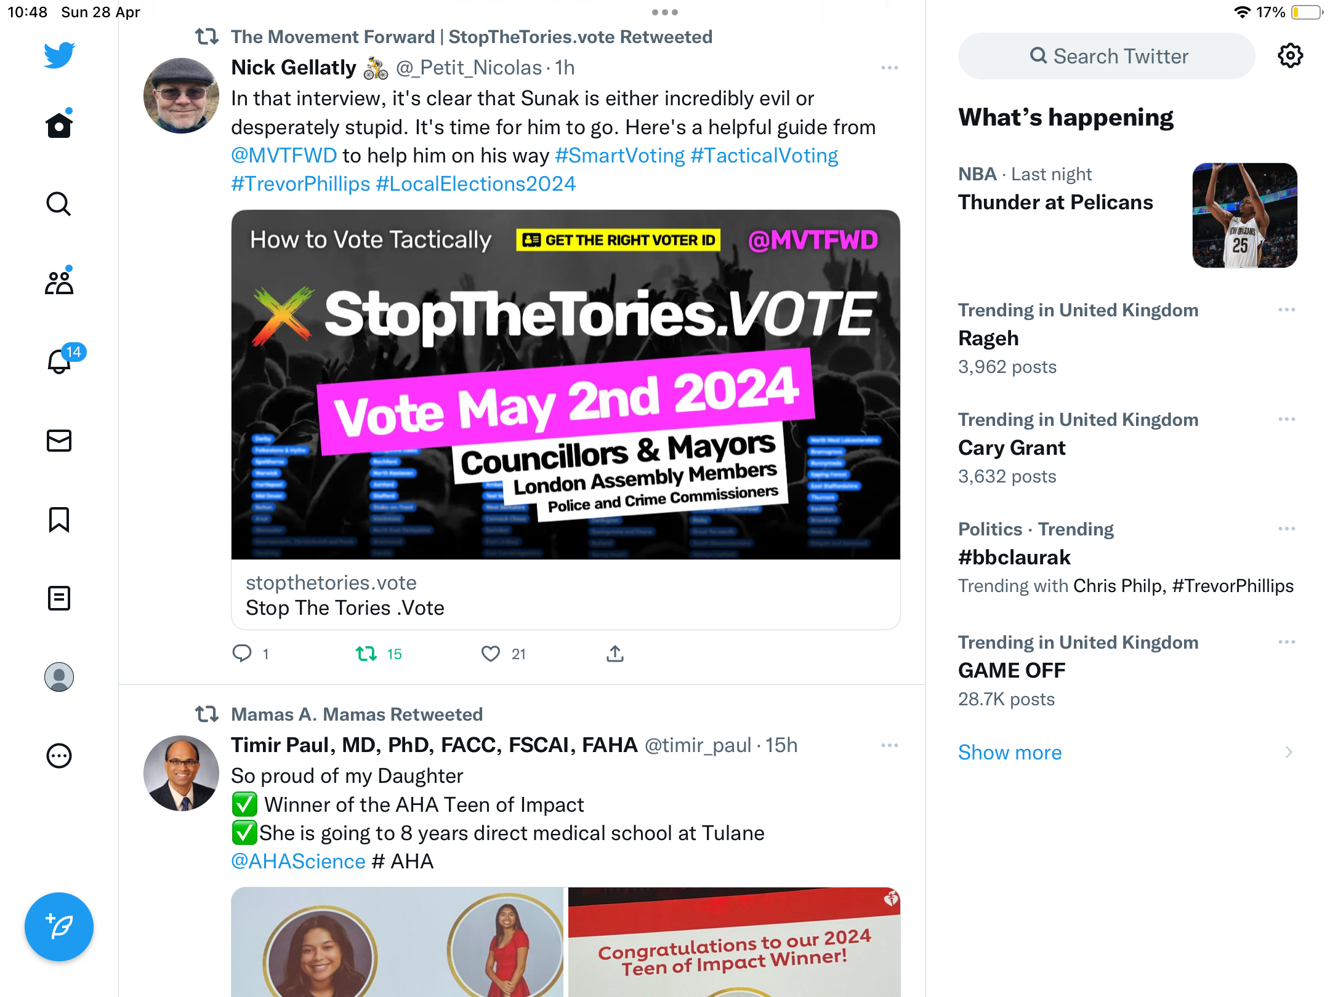Open the Communities people icon
Viewport: 1330px width, 997px height.
[x=59, y=282]
